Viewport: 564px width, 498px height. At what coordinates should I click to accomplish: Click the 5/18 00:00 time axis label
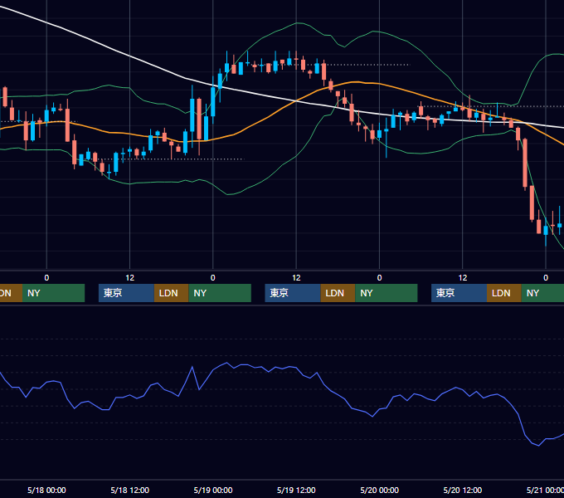[x=46, y=490]
